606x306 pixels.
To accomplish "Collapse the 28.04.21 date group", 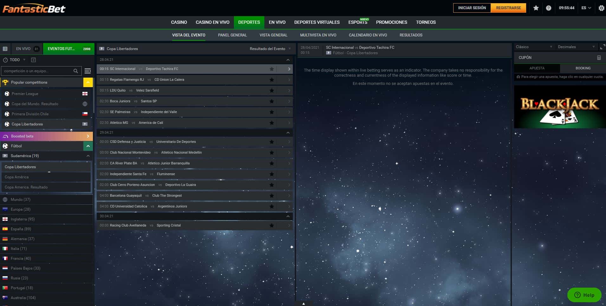I will click(x=288, y=60).
